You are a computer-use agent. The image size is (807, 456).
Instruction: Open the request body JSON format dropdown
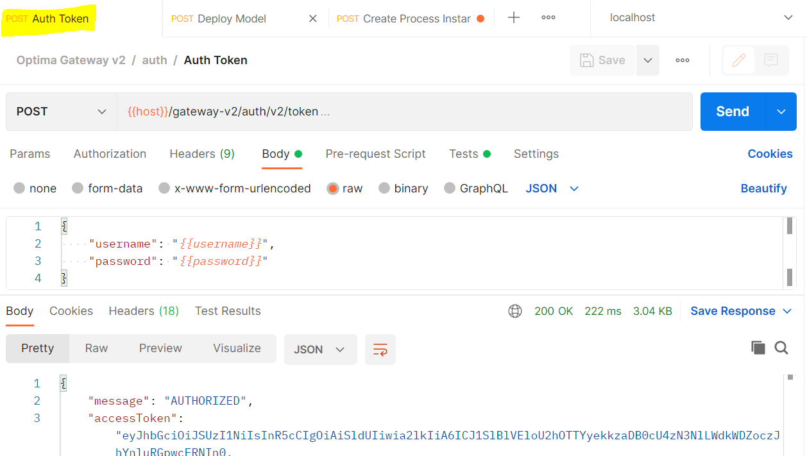[x=552, y=189]
